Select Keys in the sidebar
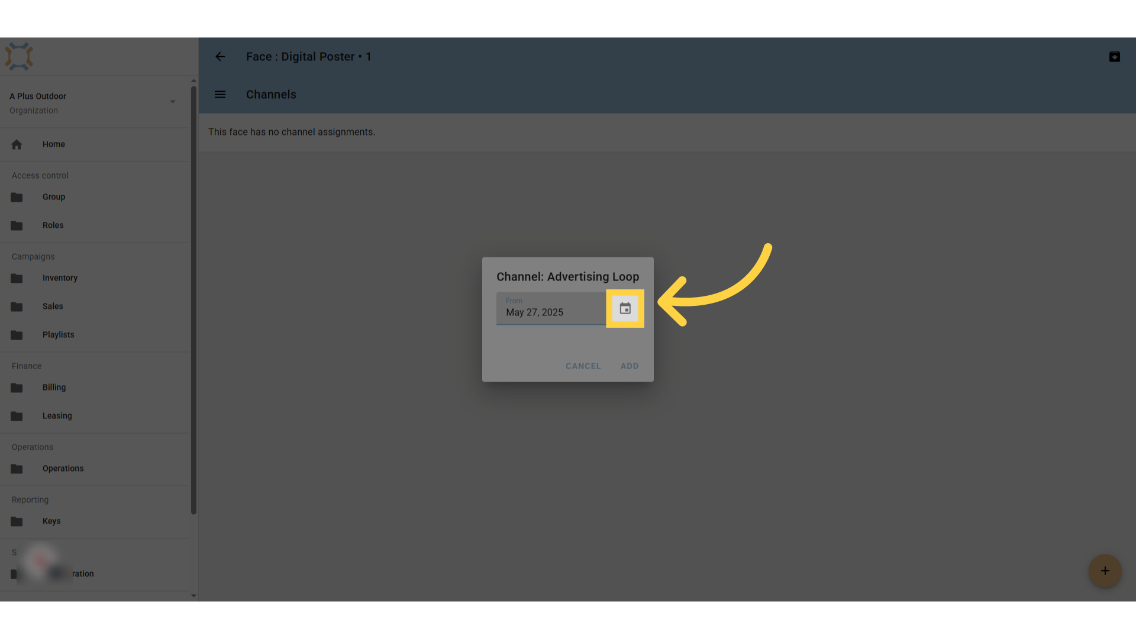This screenshot has width=1136, height=639. point(95,521)
